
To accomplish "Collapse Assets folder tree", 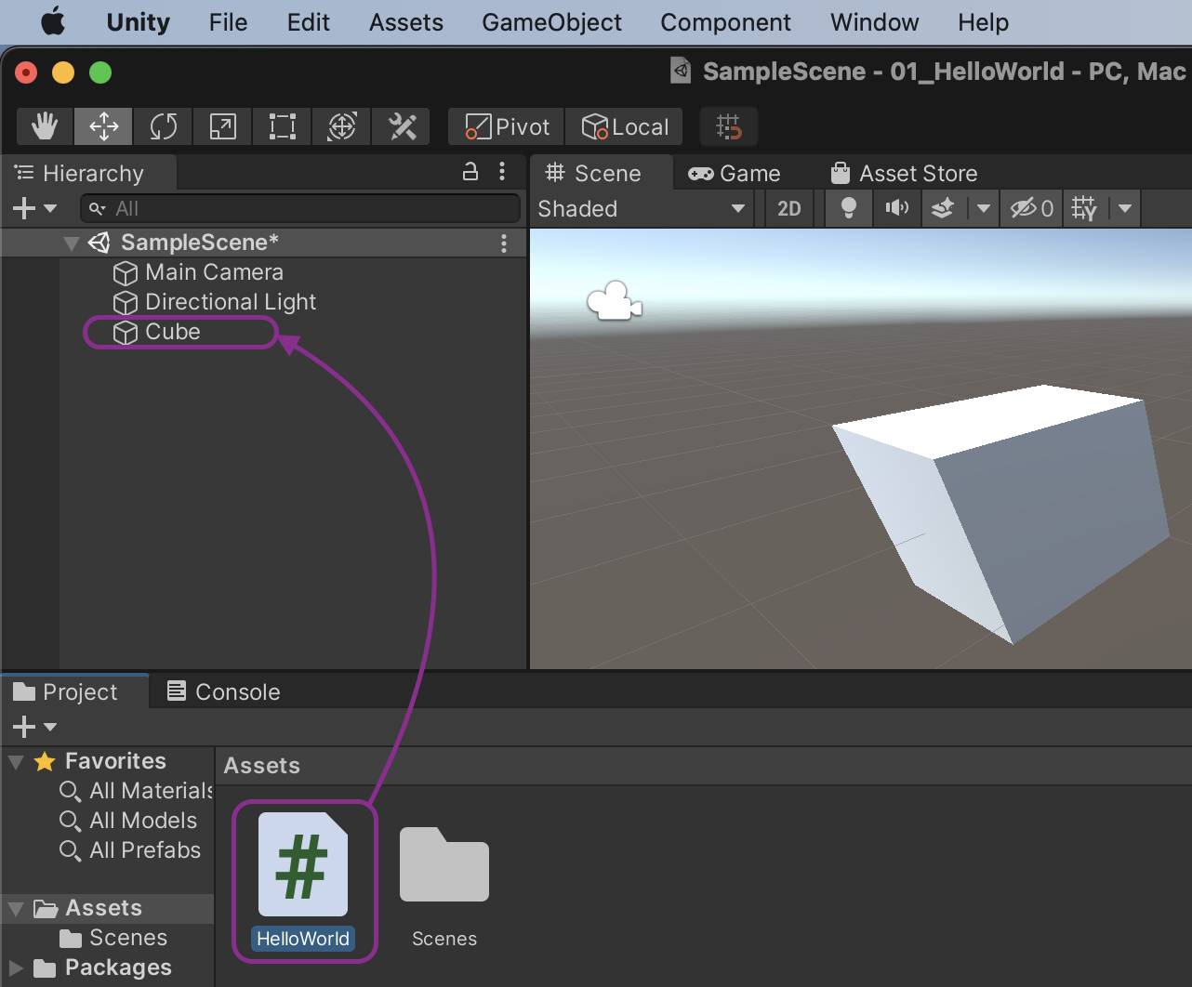I will point(16,909).
